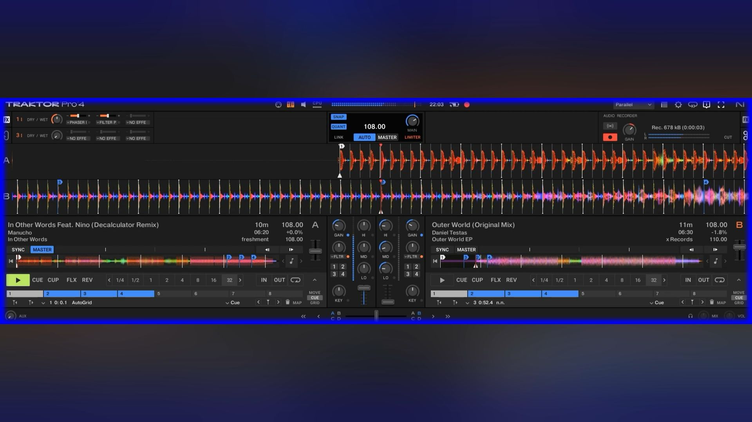Skip to start of Deck A track

(x=11, y=261)
